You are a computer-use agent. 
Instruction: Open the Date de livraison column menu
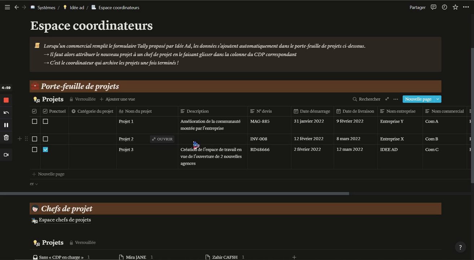pos(355,111)
